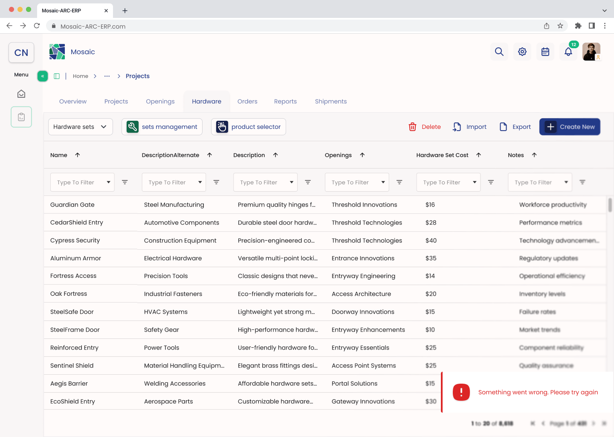Click the vertical scrollbar of the table

(610, 205)
